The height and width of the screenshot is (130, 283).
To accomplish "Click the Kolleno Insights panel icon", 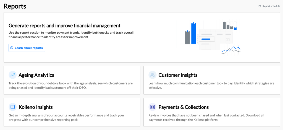I will (13, 107).
